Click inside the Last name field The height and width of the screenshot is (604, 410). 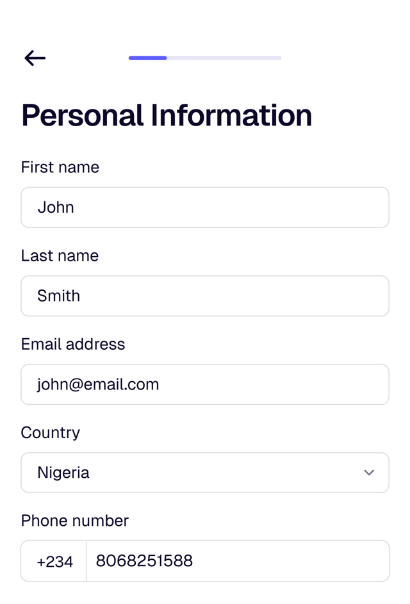click(205, 296)
